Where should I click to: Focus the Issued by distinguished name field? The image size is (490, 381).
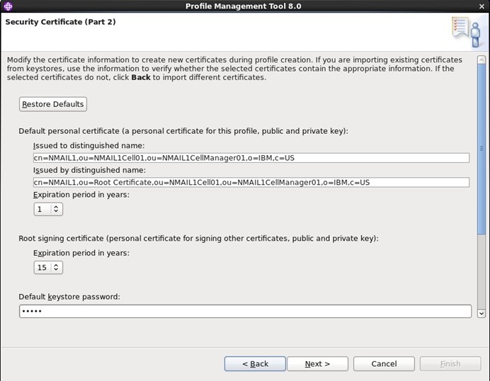pos(251,183)
